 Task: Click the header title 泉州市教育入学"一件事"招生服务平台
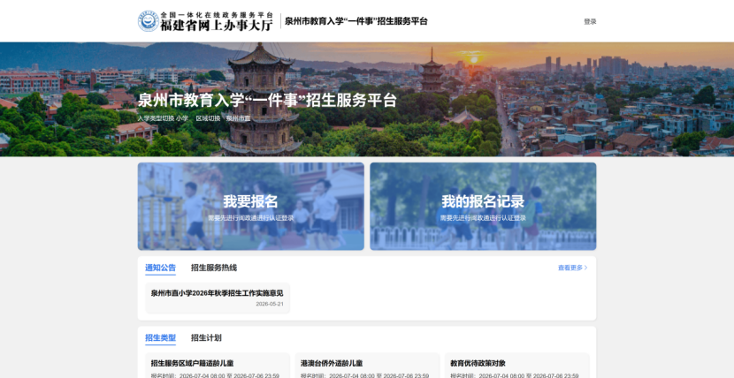tap(356, 21)
